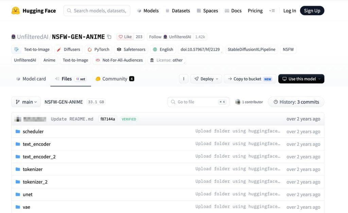Open the three-dot more options button
The width and height of the screenshot is (348, 213).
click(184, 79)
